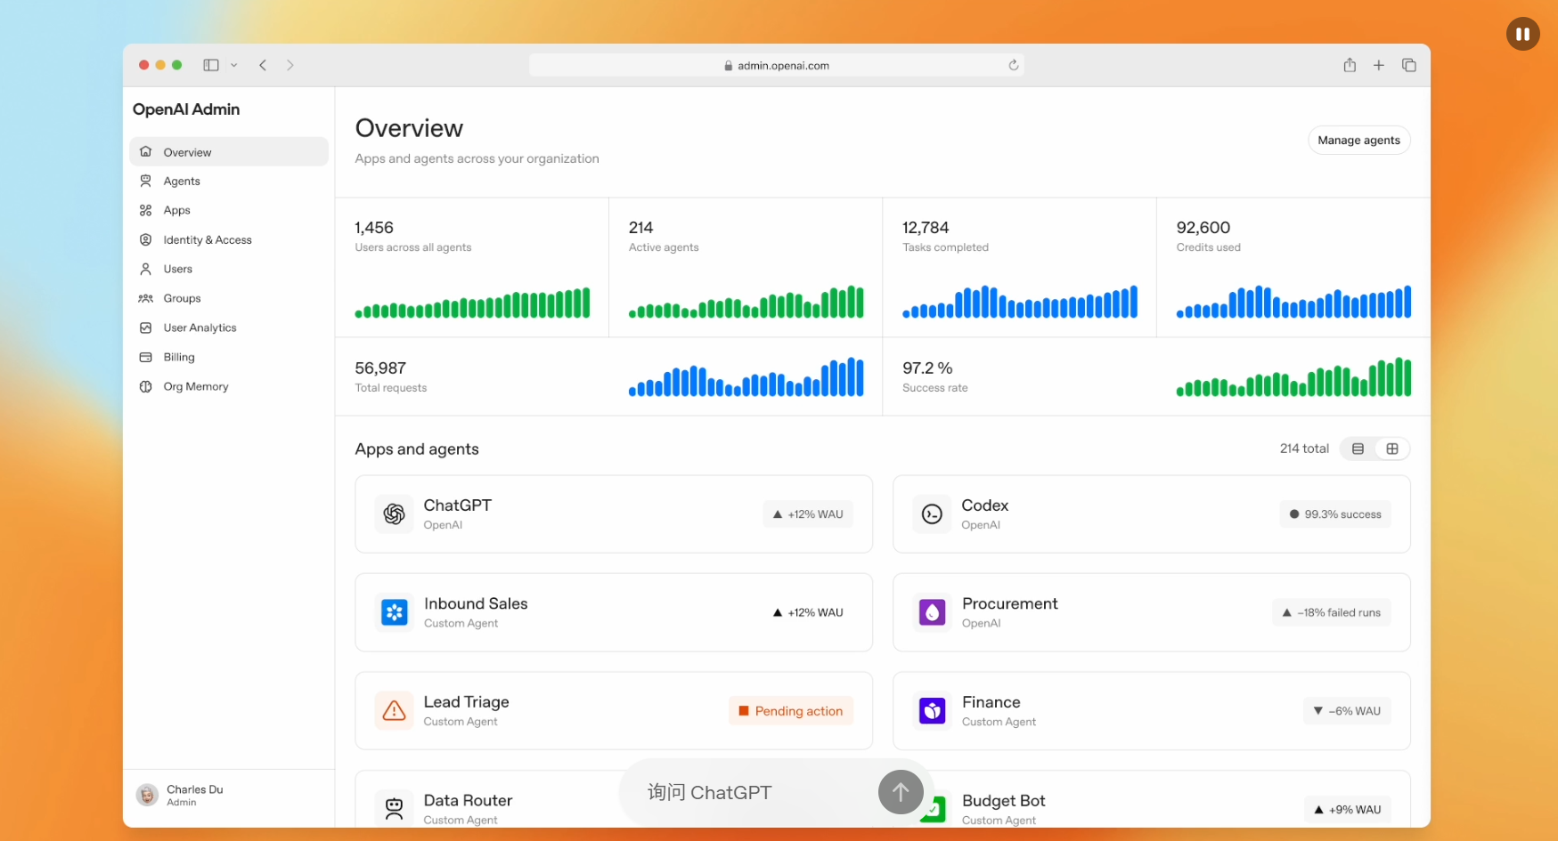Expand the sidebar options chevron dropdown
The width and height of the screenshot is (1558, 841).
pos(234,65)
